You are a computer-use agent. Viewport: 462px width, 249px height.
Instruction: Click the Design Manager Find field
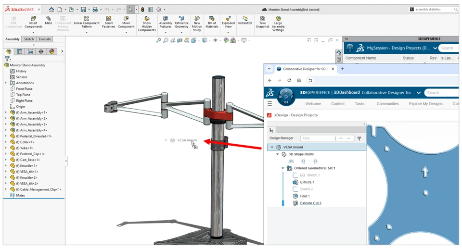point(318,138)
